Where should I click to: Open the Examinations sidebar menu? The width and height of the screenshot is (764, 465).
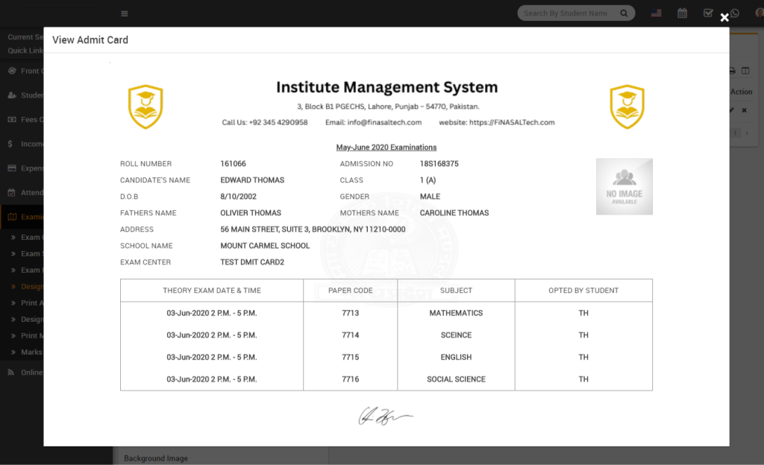[22, 217]
